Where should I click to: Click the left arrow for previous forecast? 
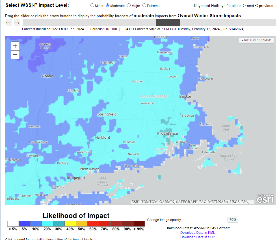pyautogui.click(x=9, y=23)
